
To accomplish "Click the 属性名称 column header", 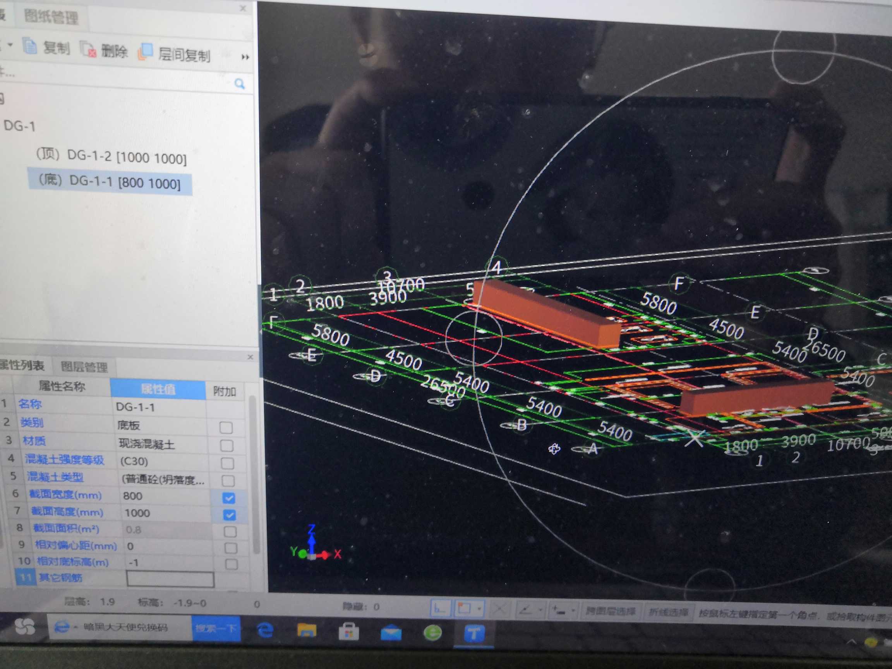I will pos(62,386).
